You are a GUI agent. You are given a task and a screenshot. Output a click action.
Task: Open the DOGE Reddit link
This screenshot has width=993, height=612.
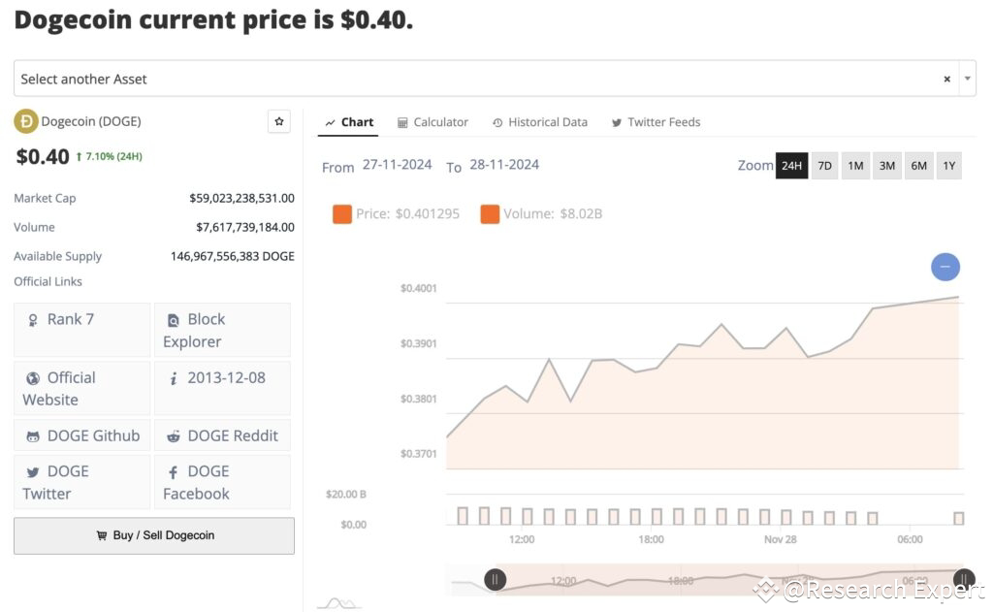[222, 435]
